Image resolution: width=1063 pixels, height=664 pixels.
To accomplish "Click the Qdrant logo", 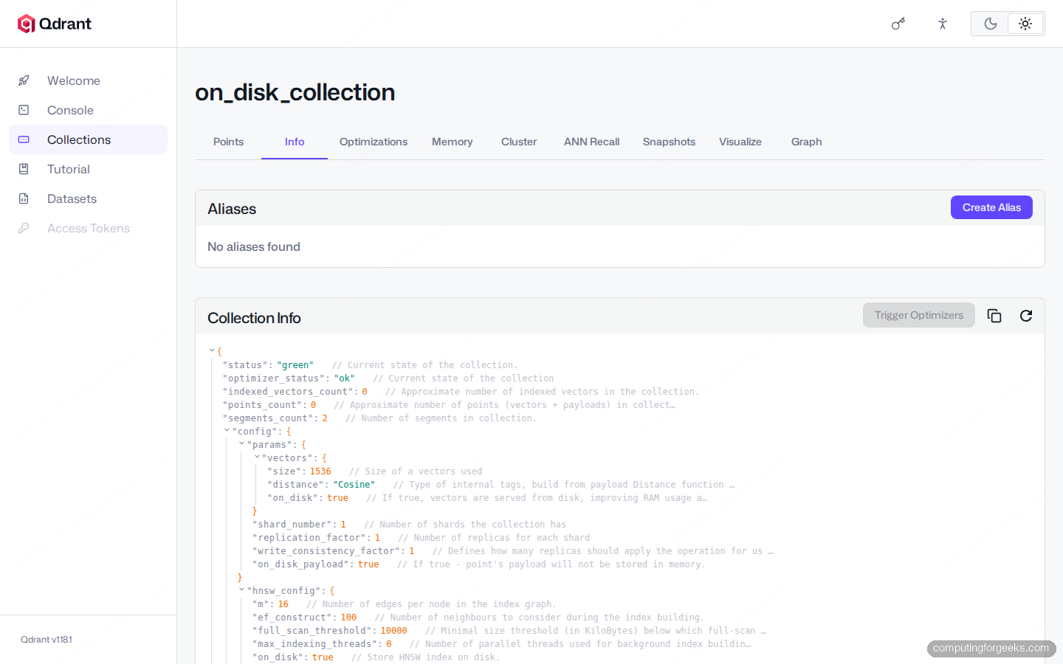I will click(55, 24).
